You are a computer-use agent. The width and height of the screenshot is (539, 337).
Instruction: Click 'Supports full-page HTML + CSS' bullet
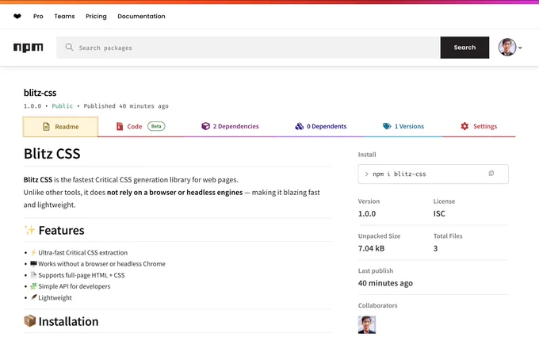click(82, 275)
